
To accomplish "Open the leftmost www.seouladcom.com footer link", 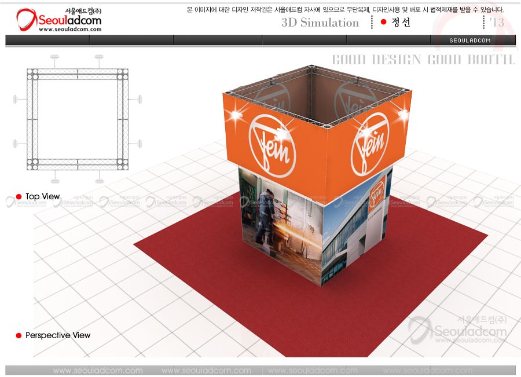I will click(x=98, y=371).
